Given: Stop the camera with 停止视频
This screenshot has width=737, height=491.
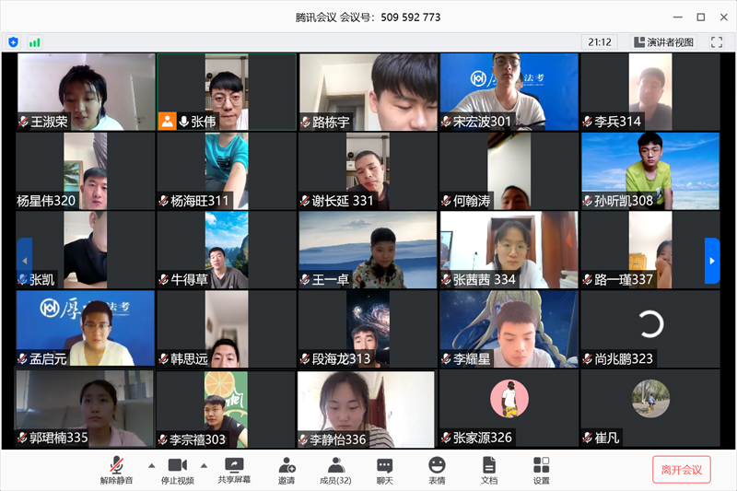Looking at the screenshot, I should coord(175,470).
